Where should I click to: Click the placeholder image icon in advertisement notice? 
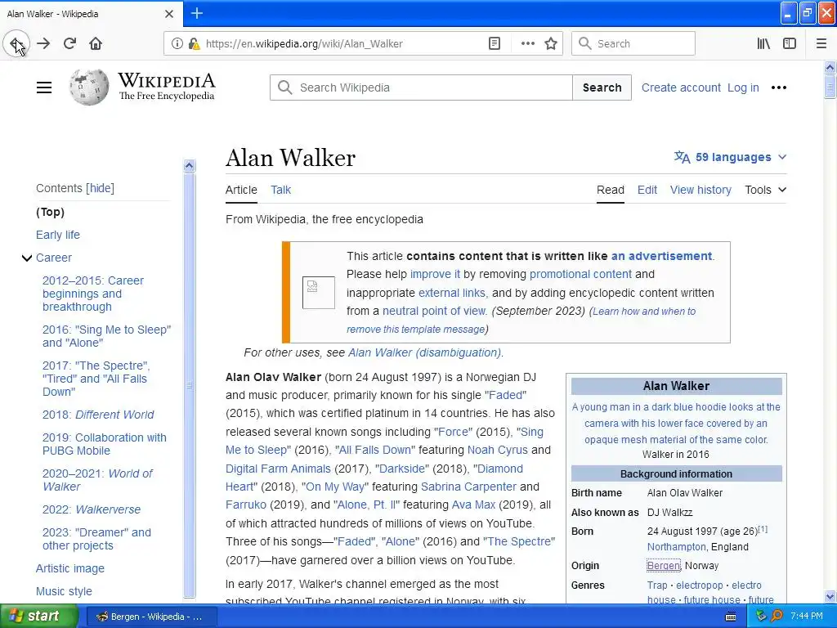319,293
